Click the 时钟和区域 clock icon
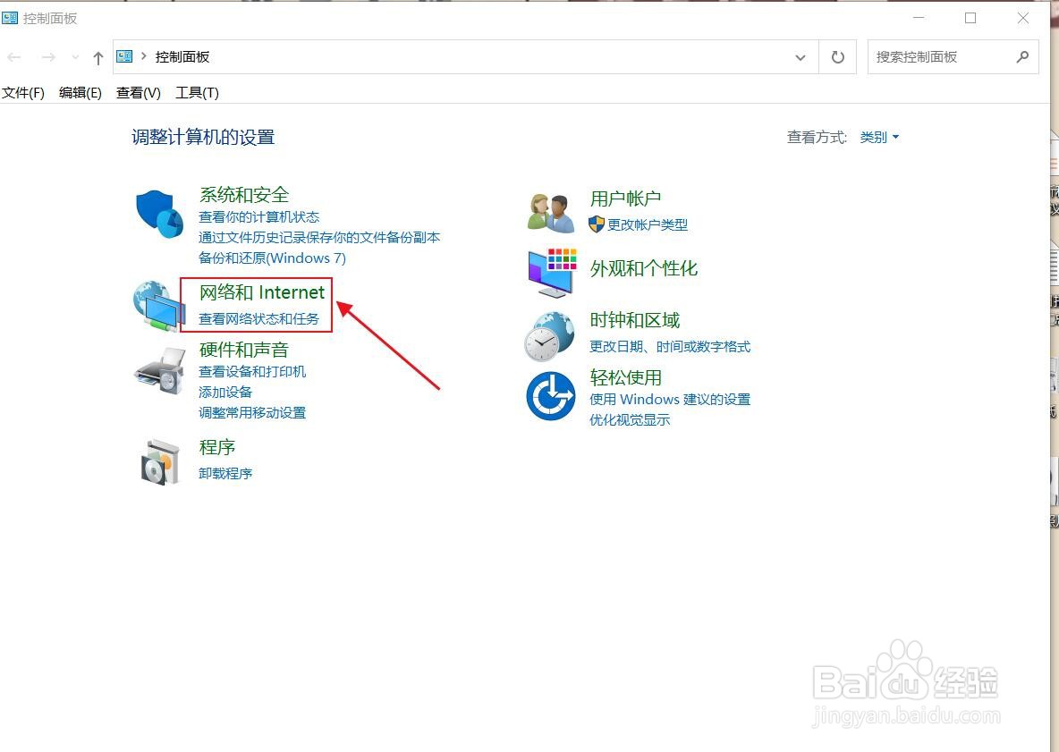 pyautogui.click(x=550, y=335)
